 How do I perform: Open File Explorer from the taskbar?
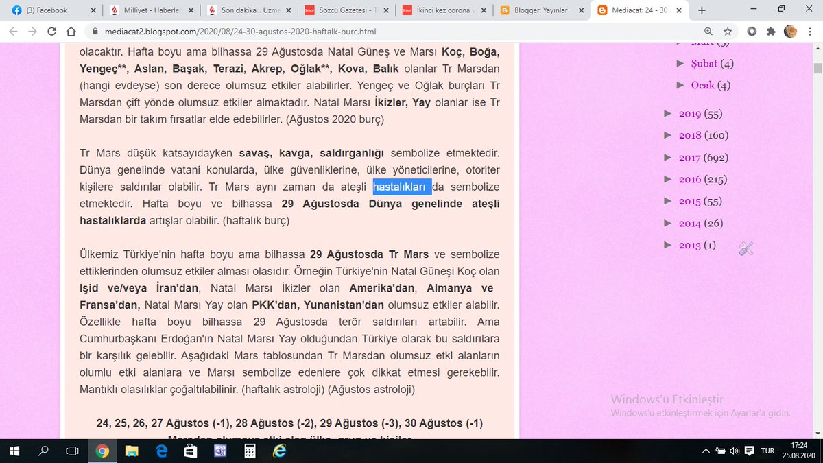132,451
